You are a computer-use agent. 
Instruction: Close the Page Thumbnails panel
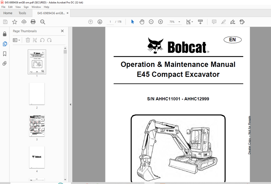click(x=62, y=31)
